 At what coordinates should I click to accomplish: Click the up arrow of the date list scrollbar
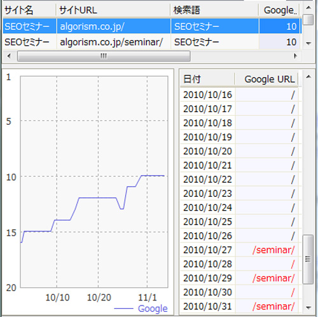pos(308,77)
